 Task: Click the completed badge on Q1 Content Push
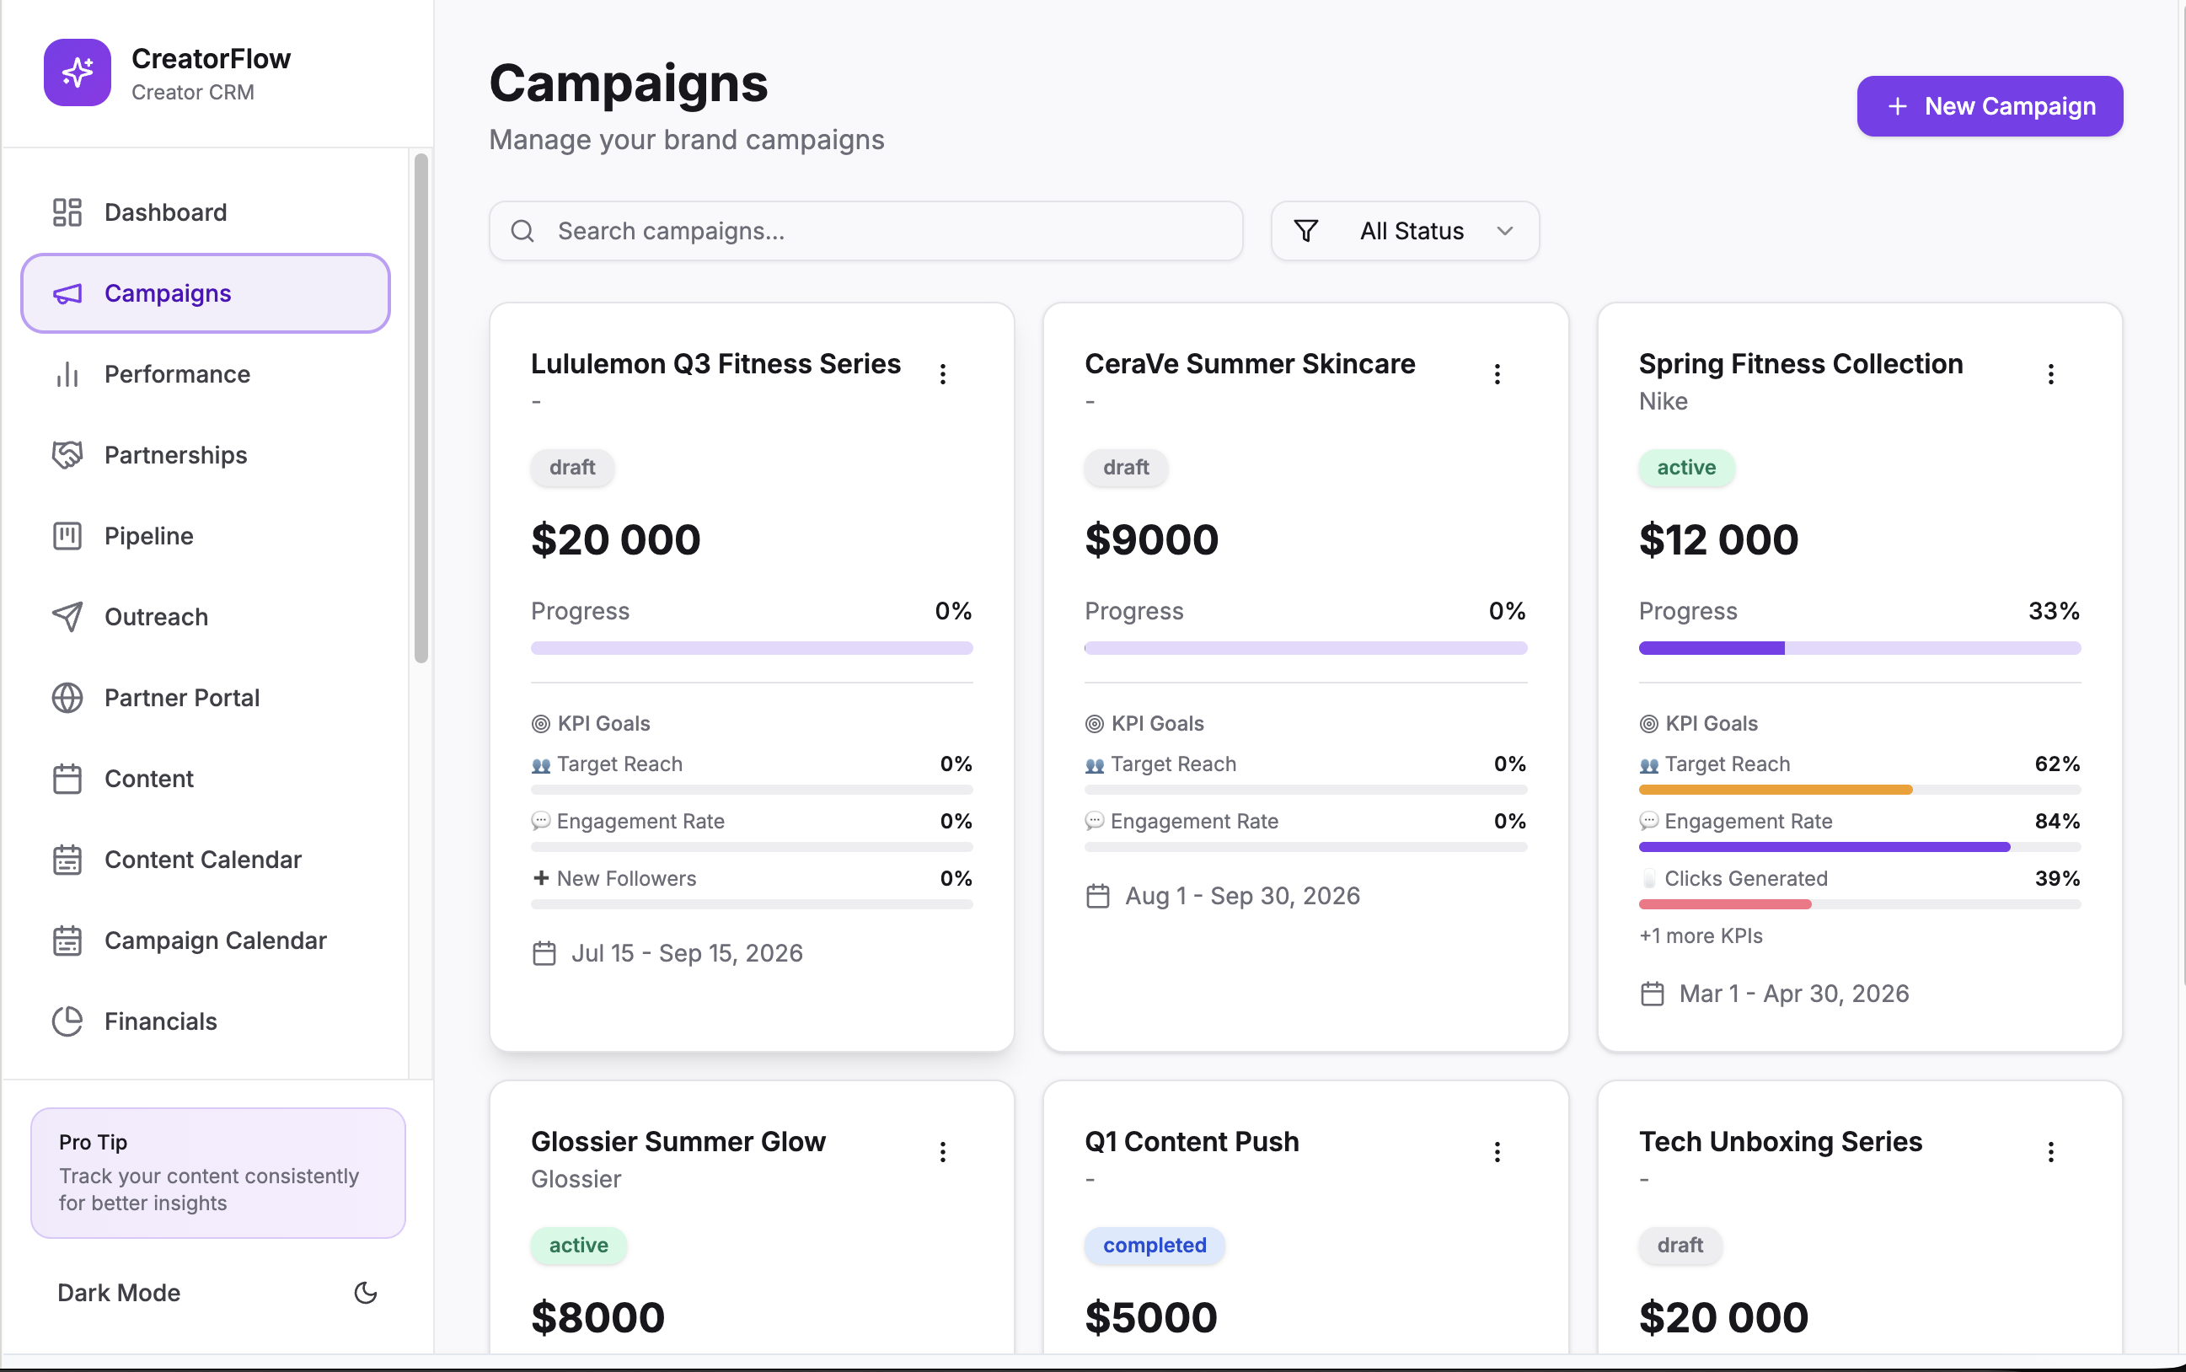click(1155, 1245)
